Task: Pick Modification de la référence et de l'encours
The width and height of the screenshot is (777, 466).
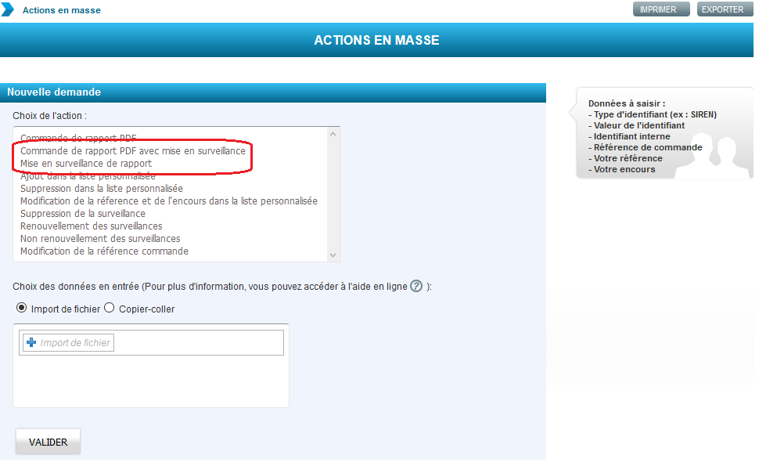Action: tap(168, 200)
